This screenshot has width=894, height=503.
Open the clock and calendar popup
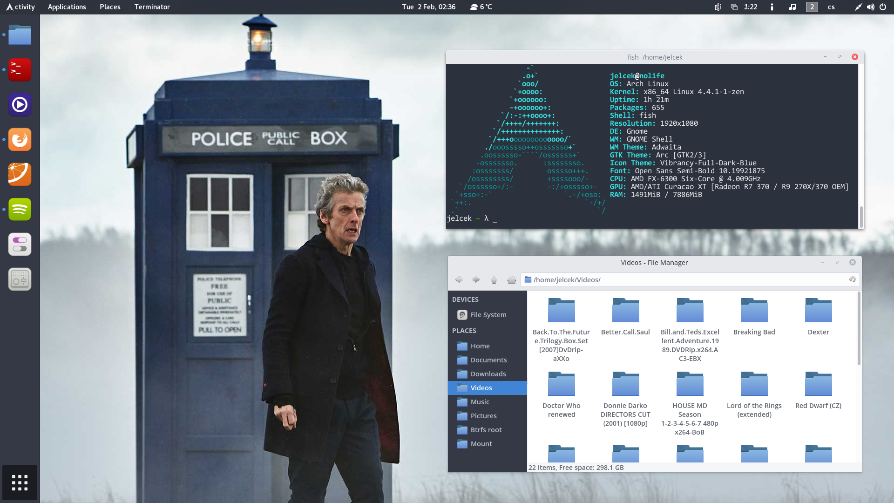tap(429, 7)
